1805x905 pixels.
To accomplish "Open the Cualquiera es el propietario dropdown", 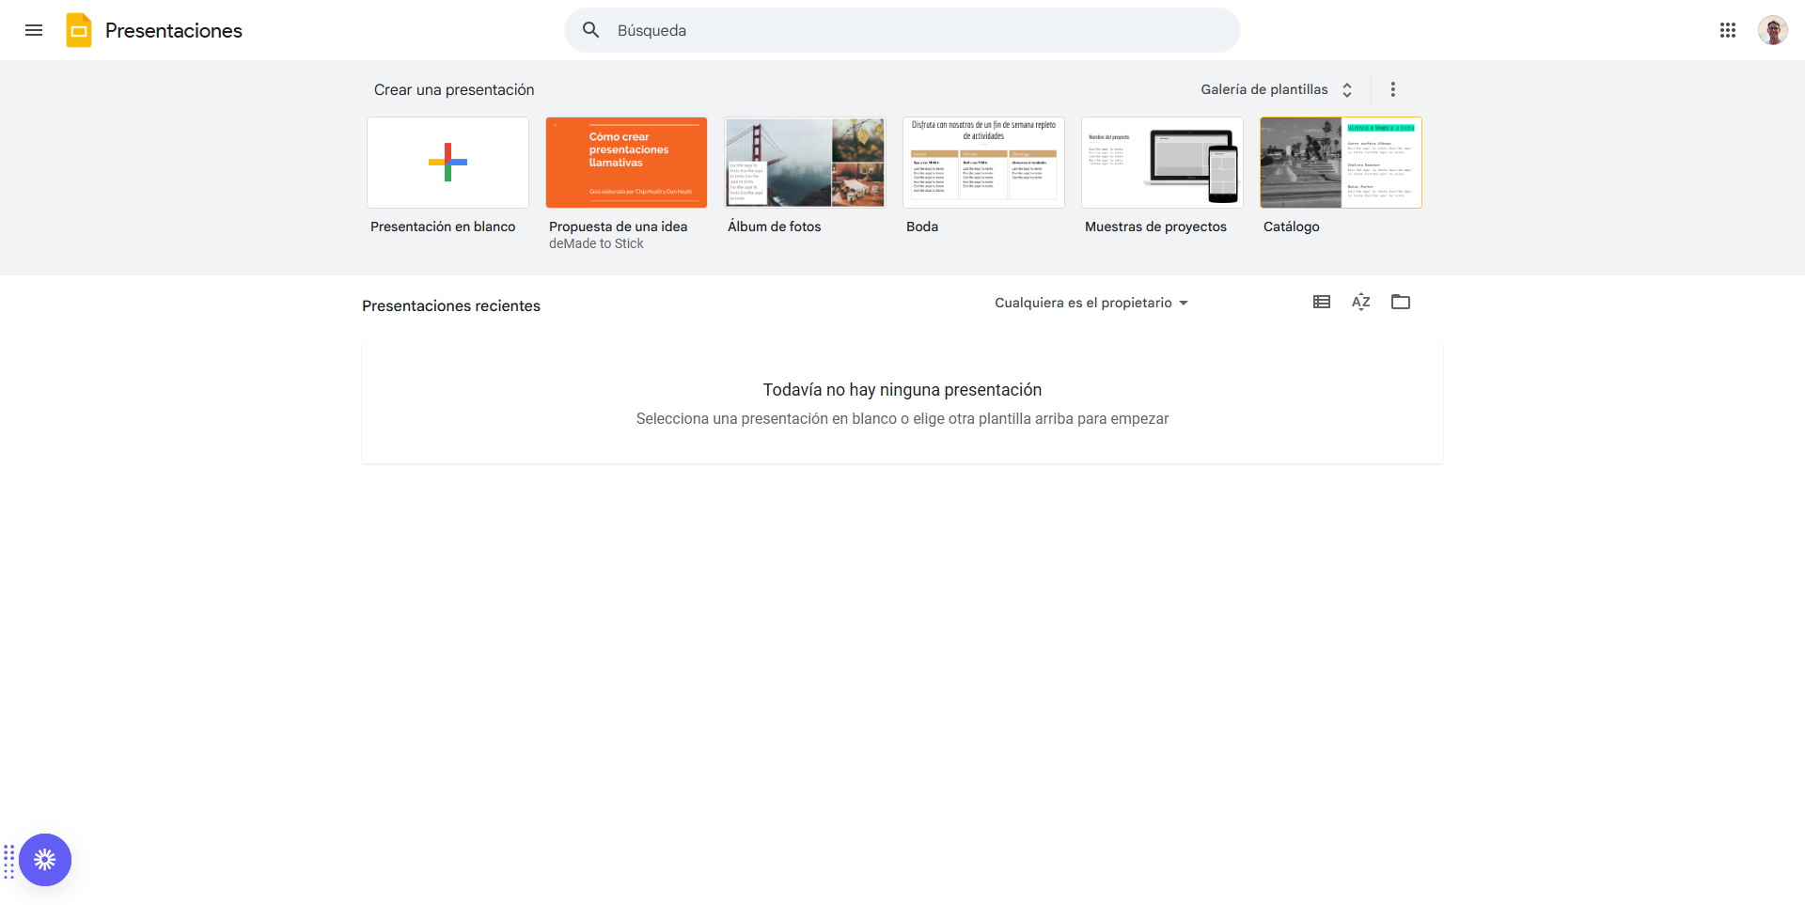I will pyautogui.click(x=1091, y=303).
